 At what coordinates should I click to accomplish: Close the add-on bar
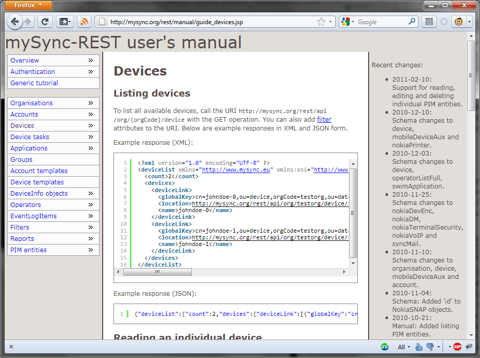[11, 347]
